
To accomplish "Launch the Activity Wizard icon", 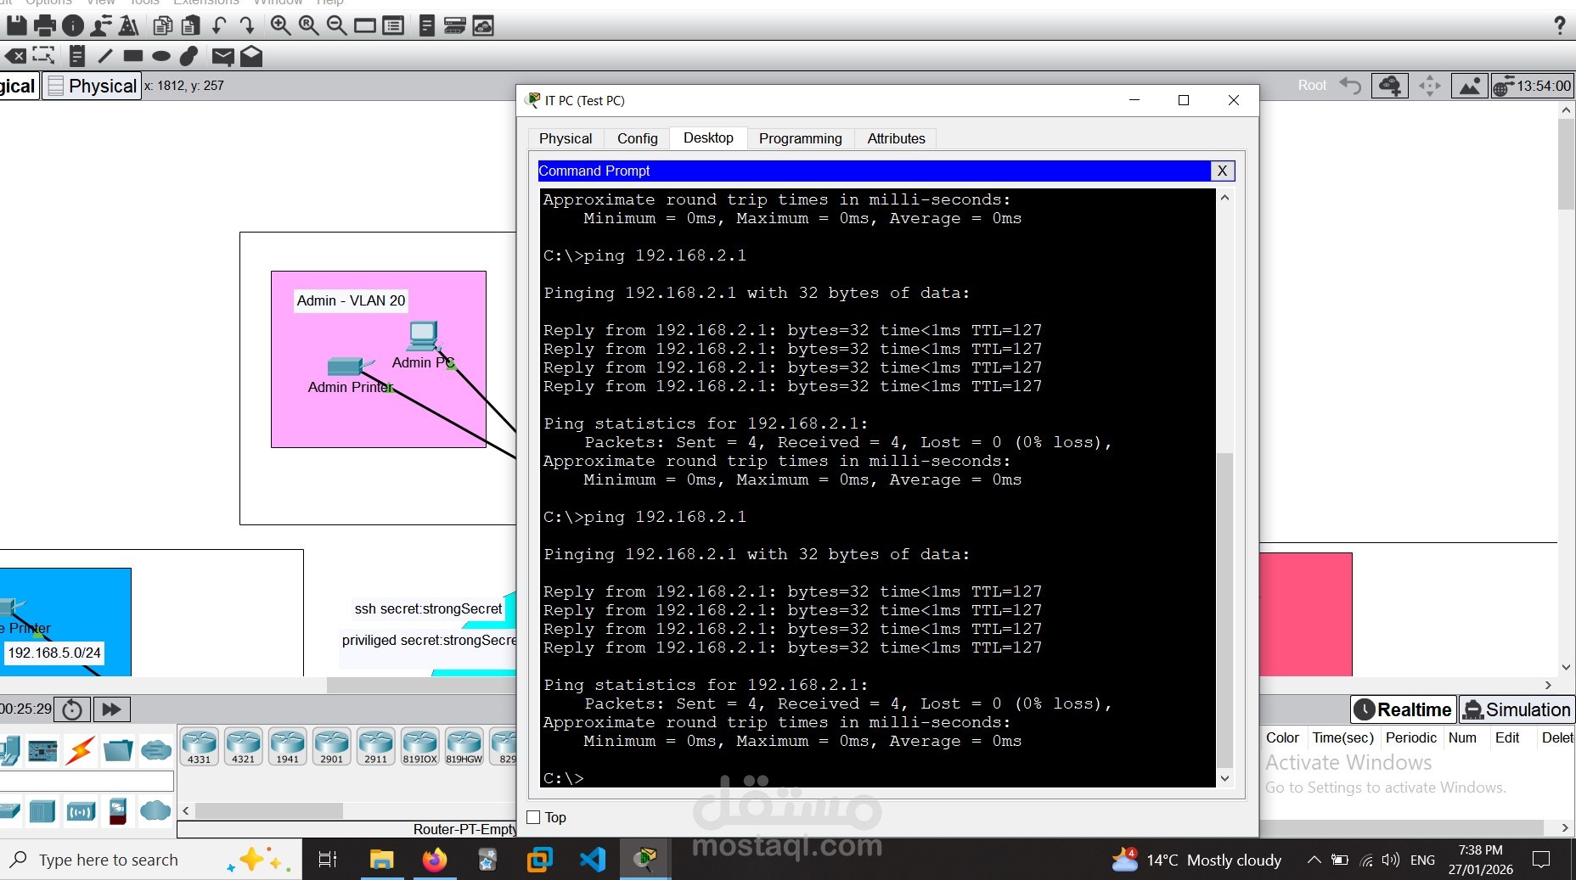I will click(101, 25).
